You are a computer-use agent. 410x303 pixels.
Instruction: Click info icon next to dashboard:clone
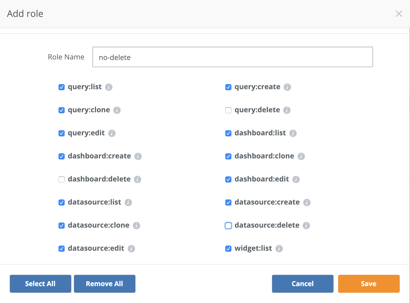point(301,156)
